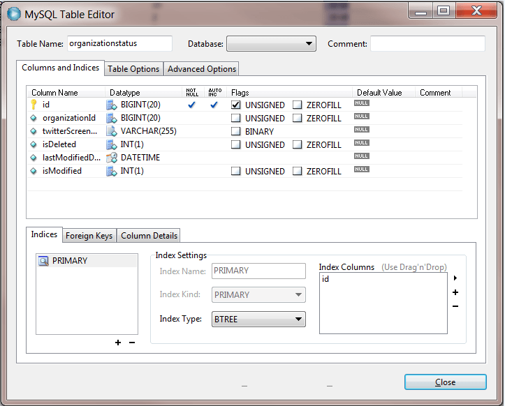The image size is (505, 406).
Task: Click NULL default value badge for id
Action: pyautogui.click(x=362, y=103)
